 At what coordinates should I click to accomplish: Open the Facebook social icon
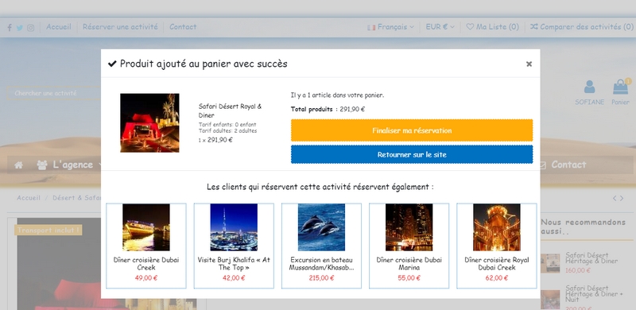click(10, 28)
